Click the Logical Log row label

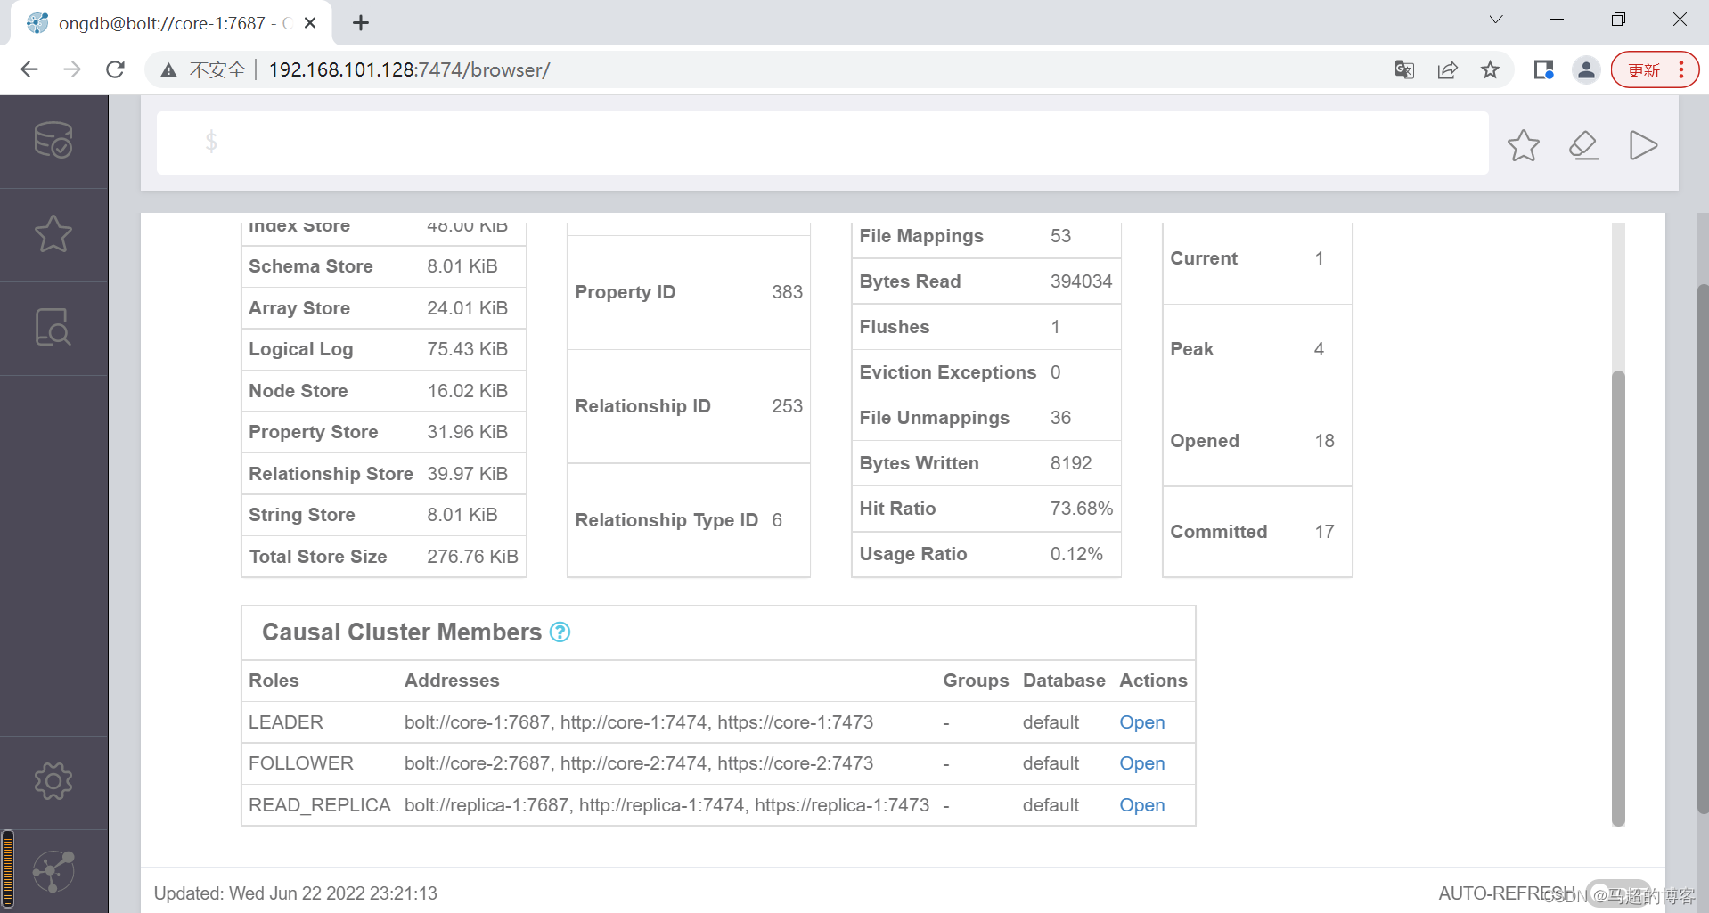(x=300, y=349)
